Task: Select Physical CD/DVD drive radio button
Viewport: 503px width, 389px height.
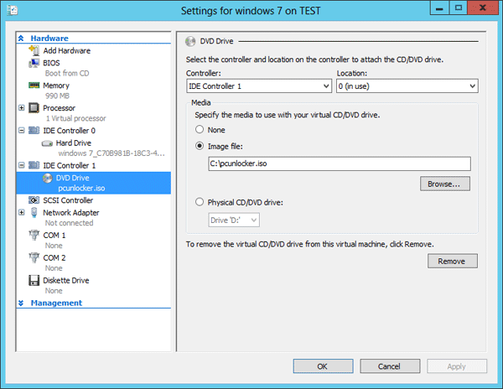Action: coord(200,202)
